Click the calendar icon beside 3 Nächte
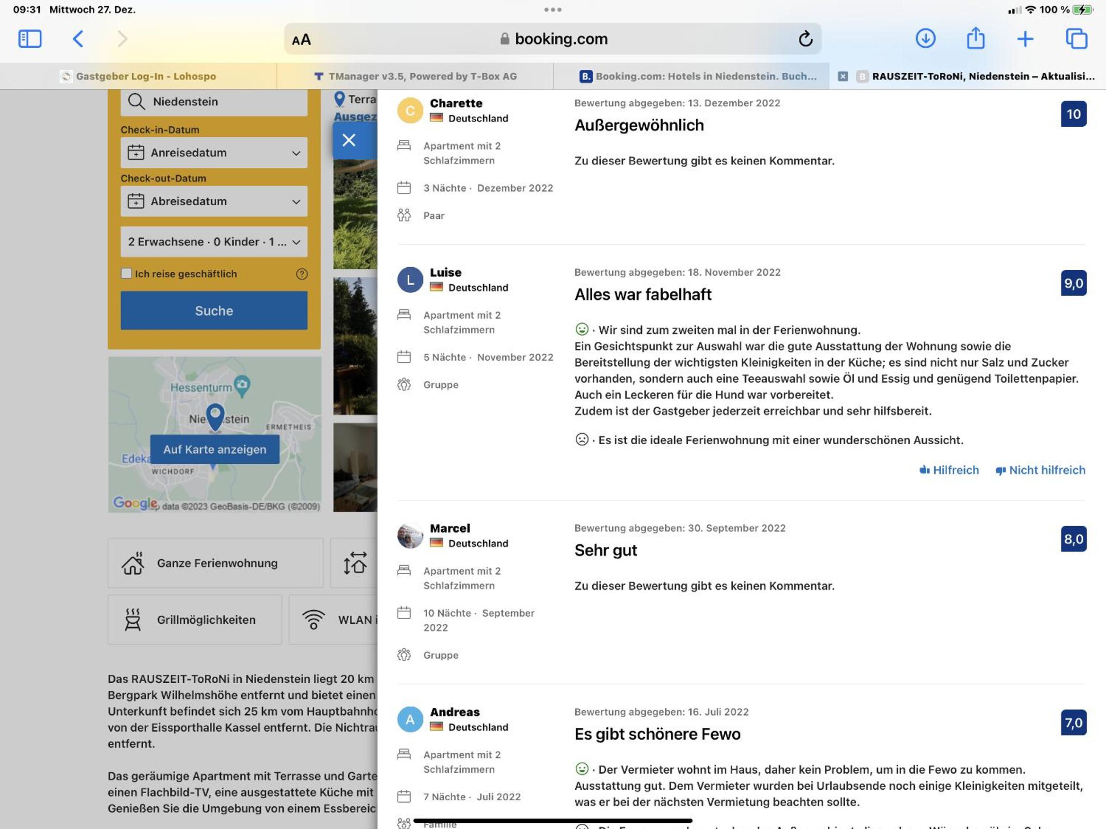Viewport: 1106px width, 829px height. coord(404,188)
